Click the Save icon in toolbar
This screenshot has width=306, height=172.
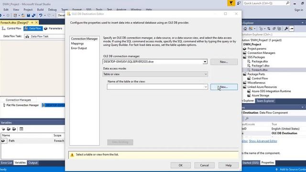pos(28,15)
